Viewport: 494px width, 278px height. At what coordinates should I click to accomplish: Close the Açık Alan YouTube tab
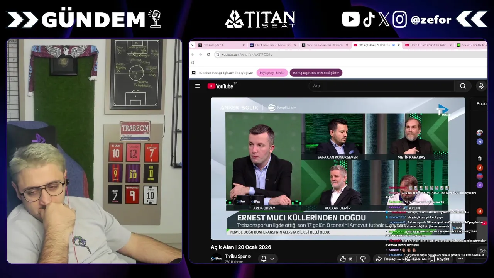399,45
